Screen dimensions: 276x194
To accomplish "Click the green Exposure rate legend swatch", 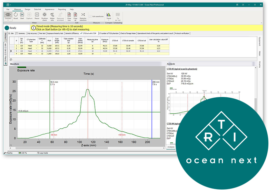I will tap(22, 67).
